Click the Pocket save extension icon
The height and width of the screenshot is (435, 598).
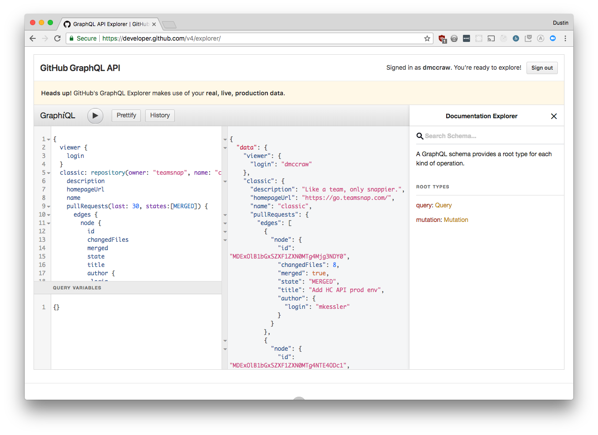click(x=528, y=38)
